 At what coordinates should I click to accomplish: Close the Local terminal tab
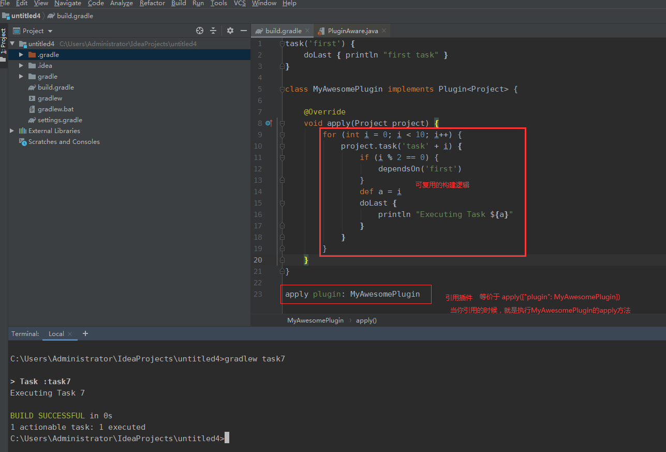pyautogui.click(x=70, y=334)
